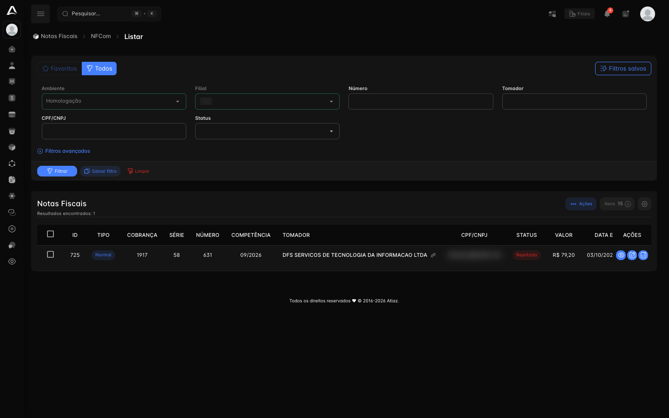
Task: Click Salvar filtro button
Action: tap(100, 171)
